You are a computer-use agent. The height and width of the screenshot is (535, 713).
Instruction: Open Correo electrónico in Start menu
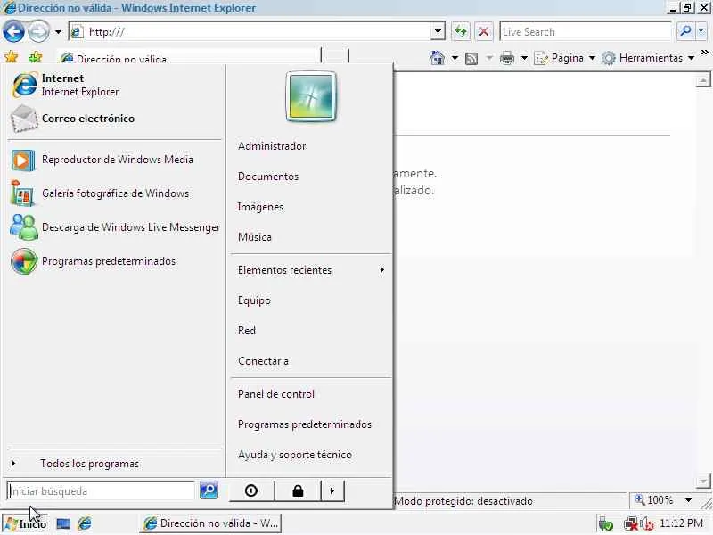pyautogui.click(x=114, y=119)
